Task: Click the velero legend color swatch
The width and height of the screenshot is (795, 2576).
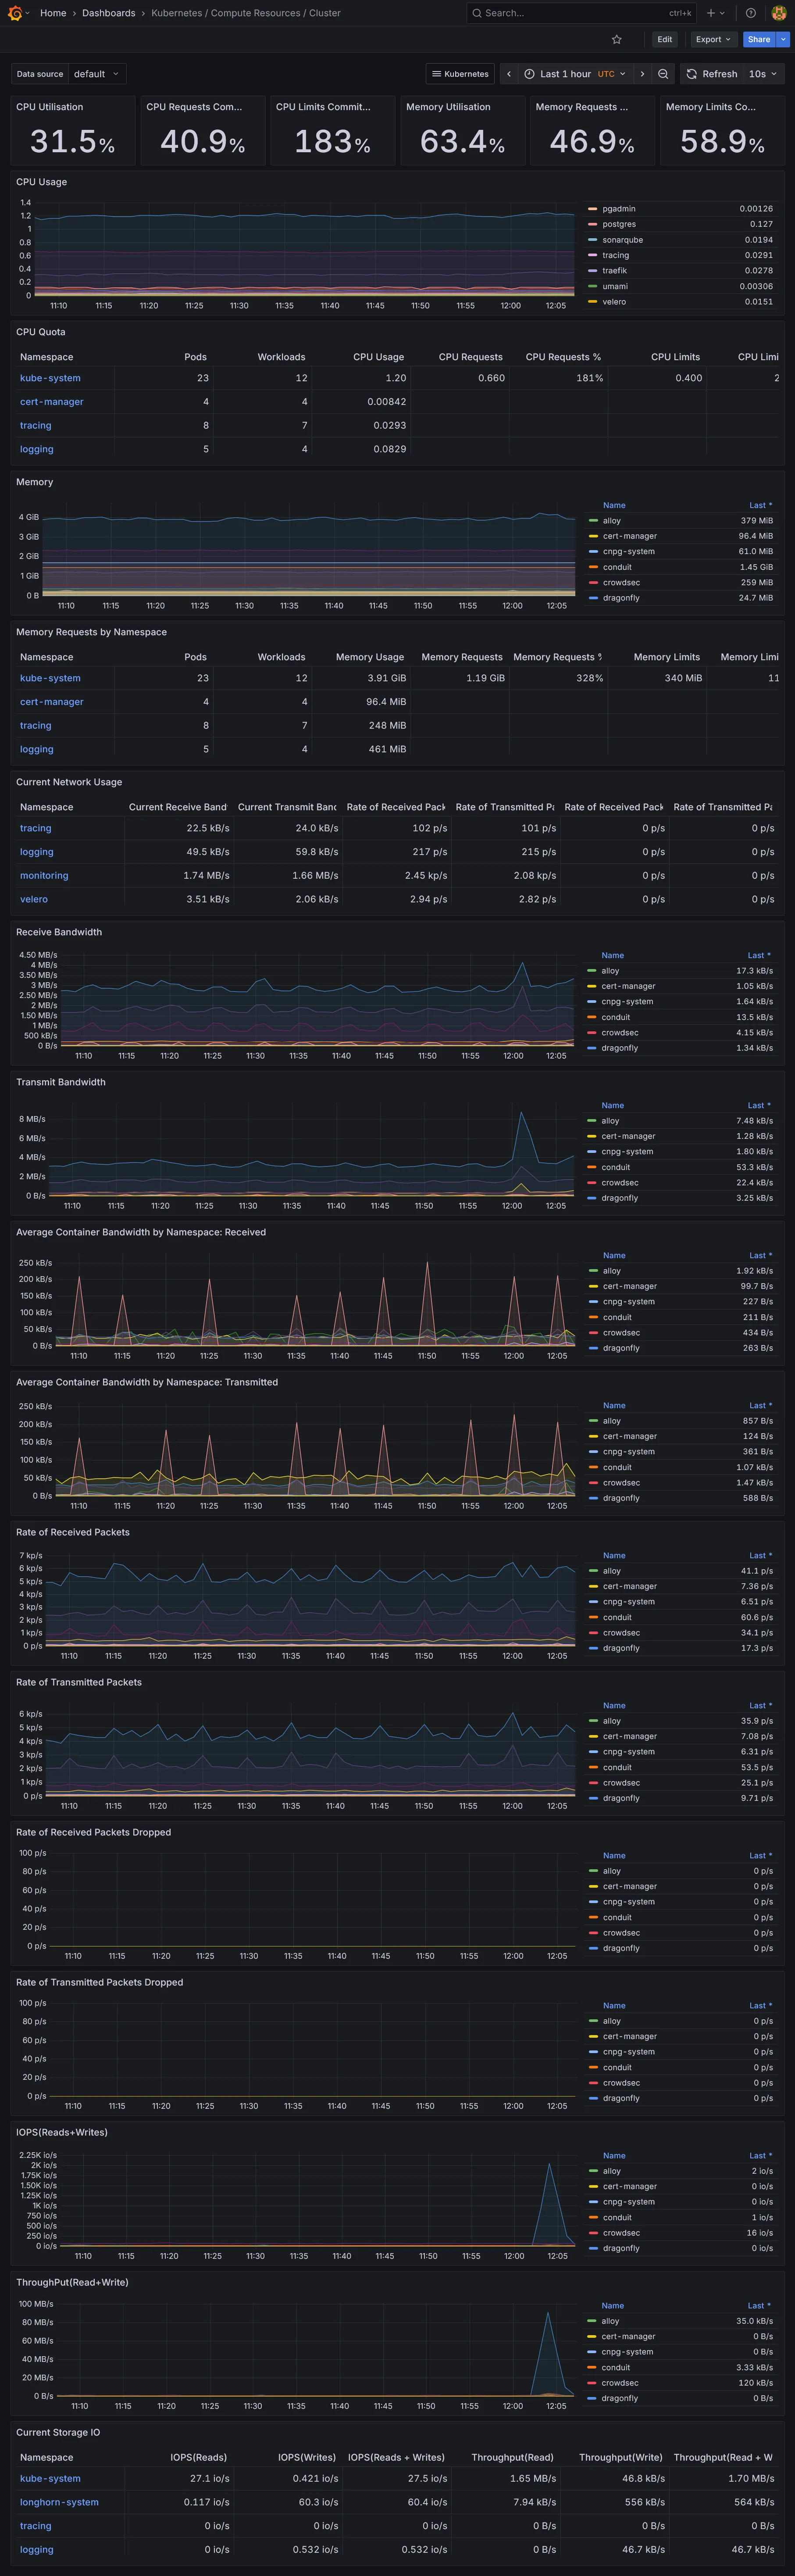Action: pos(593,302)
